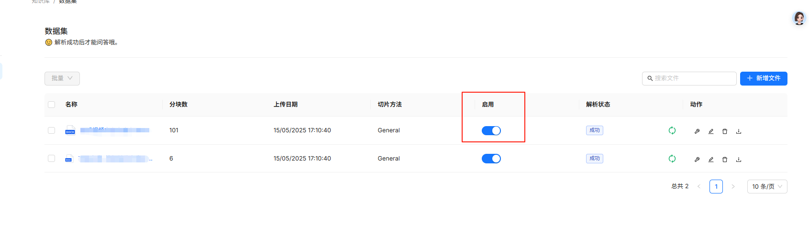
Task: Click re-parse icon for the 6-chunk document
Action: tap(672, 159)
